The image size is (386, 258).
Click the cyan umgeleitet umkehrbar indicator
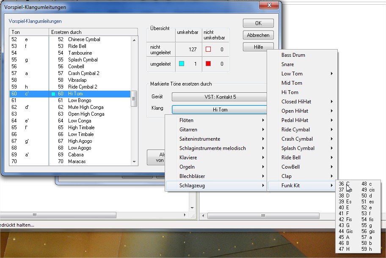click(182, 64)
